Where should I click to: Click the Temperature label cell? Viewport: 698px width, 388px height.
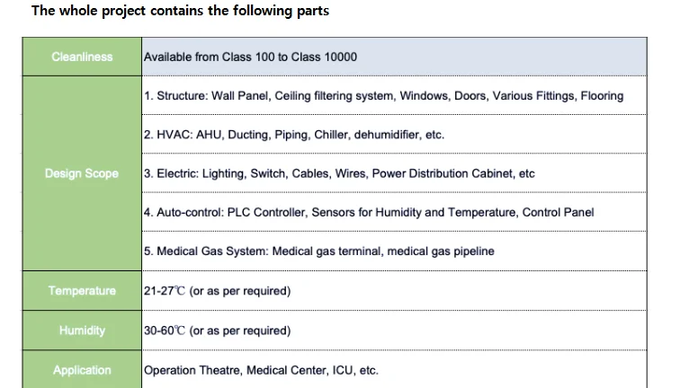[82, 291]
